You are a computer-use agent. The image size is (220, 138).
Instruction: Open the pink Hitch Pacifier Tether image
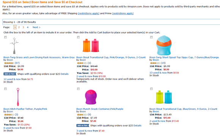(18, 97)
